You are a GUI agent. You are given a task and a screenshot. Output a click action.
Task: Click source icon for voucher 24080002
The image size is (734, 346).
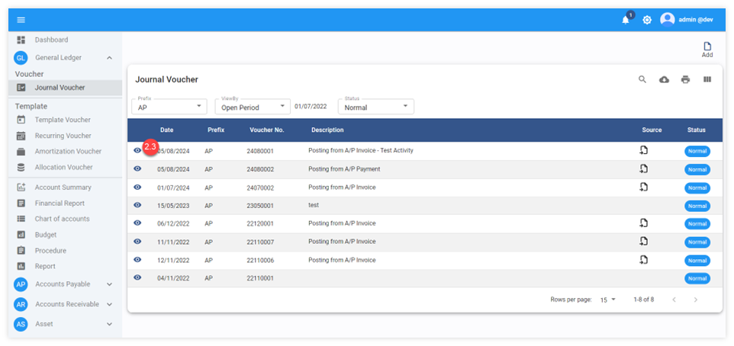click(x=643, y=168)
